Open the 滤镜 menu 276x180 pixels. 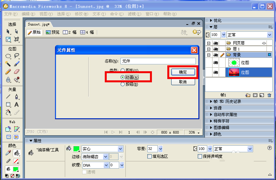(x=135, y=14)
